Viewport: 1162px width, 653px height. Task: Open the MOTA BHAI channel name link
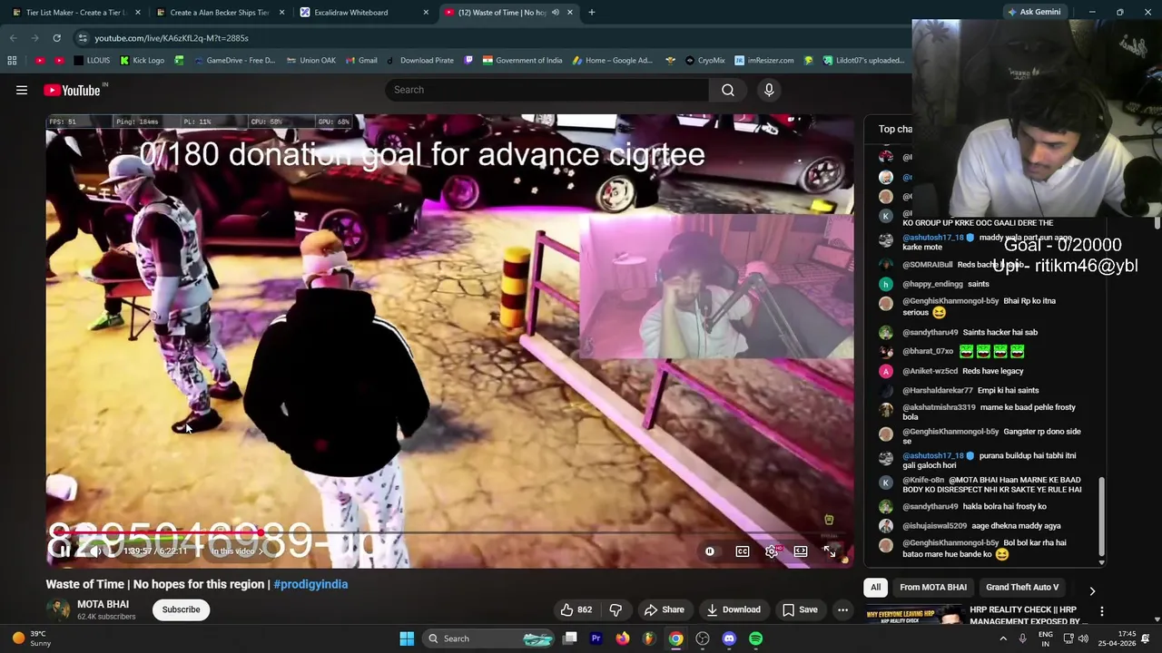click(103, 604)
